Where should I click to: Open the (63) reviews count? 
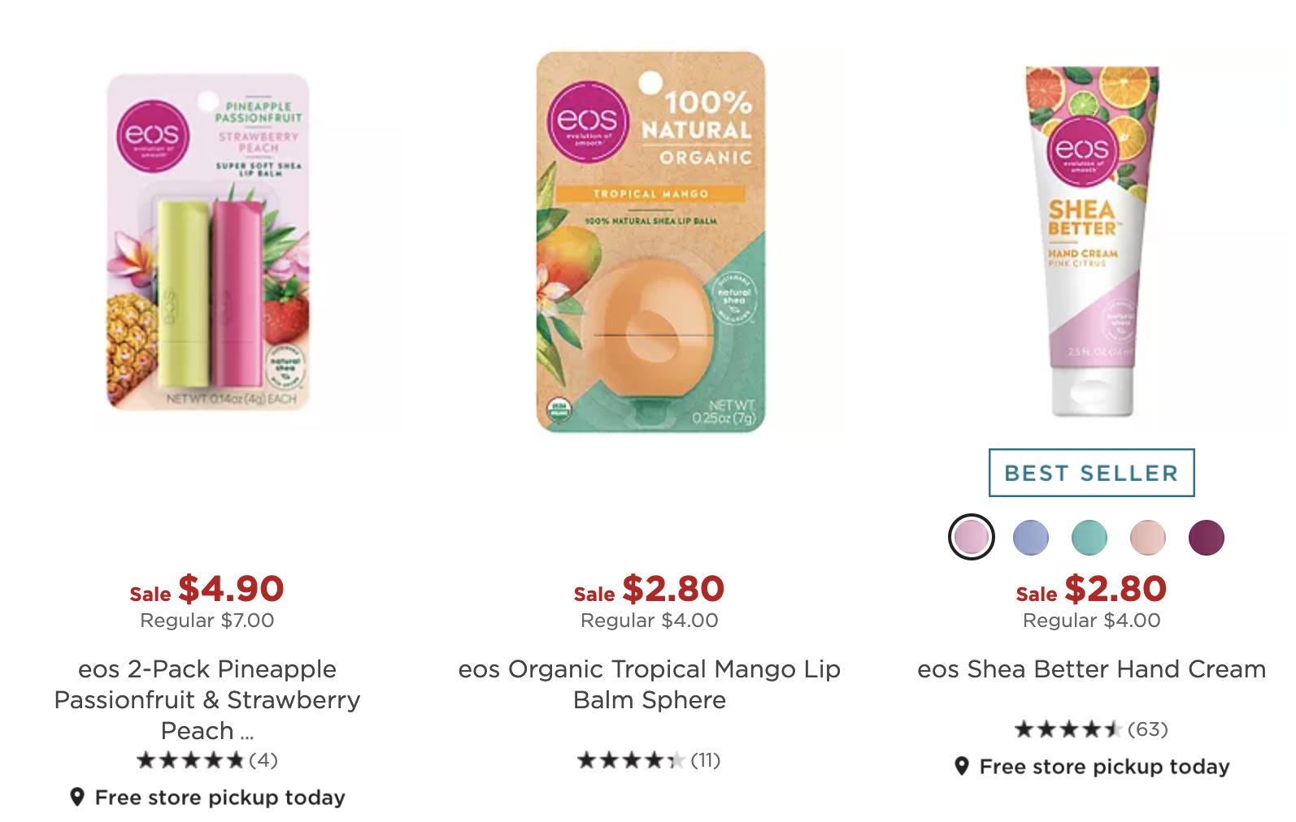[x=1148, y=729]
